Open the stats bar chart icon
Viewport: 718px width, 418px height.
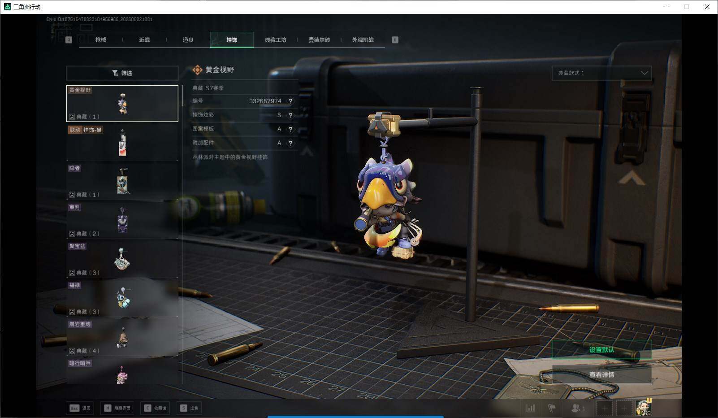tap(531, 408)
